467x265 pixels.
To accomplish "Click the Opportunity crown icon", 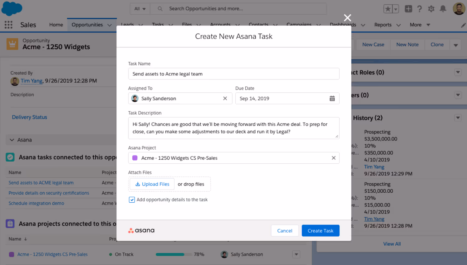I will [x=12, y=44].
